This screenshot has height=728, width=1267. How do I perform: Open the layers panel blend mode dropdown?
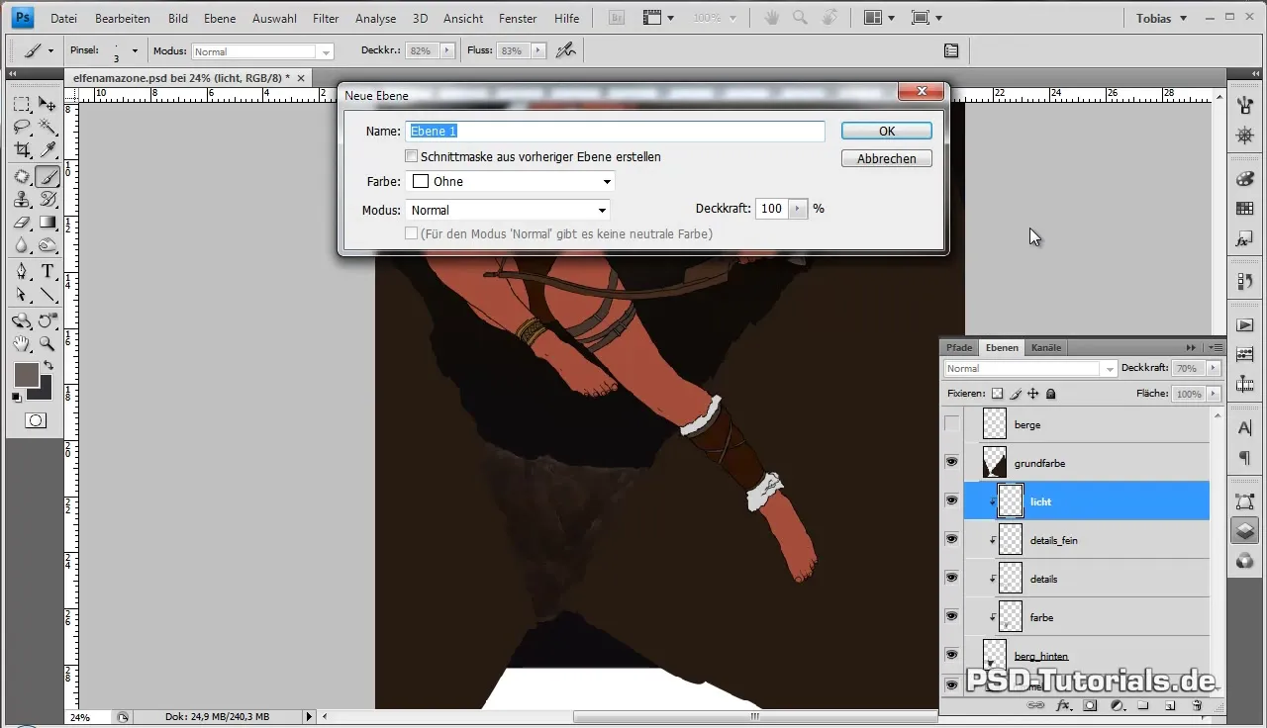[x=1030, y=368]
